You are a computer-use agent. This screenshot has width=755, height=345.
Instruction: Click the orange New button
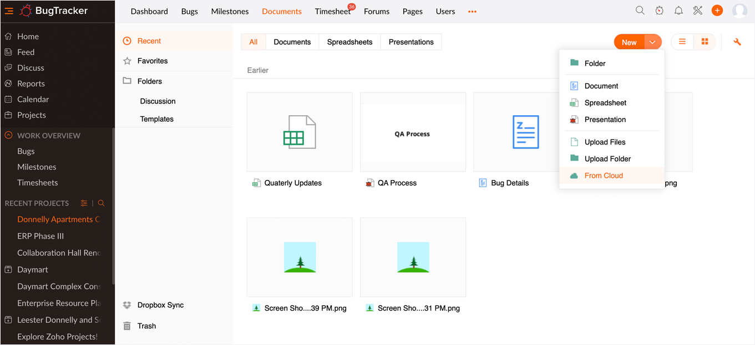pyautogui.click(x=629, y=42)
